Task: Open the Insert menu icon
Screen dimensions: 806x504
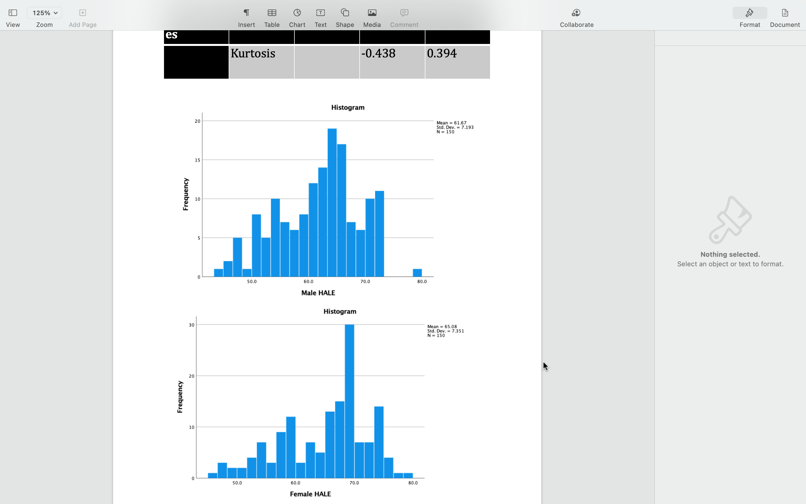Action: (x=246, y=13)
